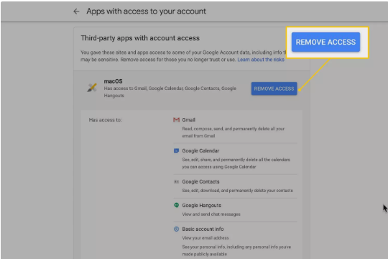Go back using the arrow icon
The height and width of the screenshot is (259, 388).
click(76, 12)
